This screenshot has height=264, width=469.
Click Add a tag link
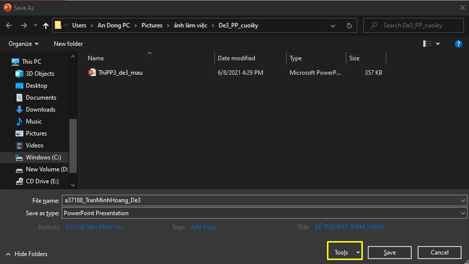203,227
